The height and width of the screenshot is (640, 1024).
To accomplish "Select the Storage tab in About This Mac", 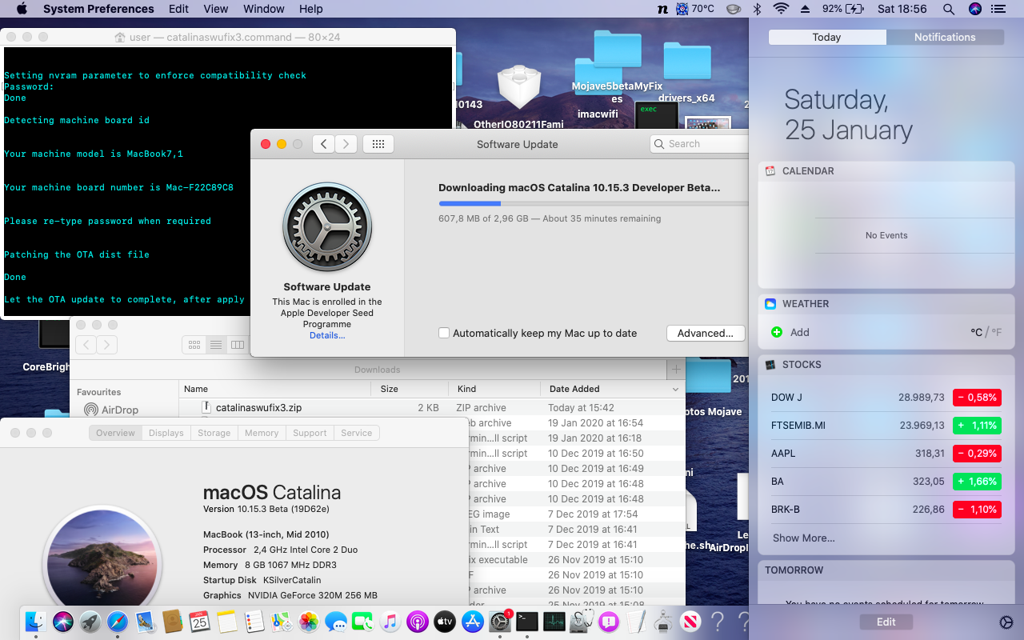I will click(x=214, y=433).
